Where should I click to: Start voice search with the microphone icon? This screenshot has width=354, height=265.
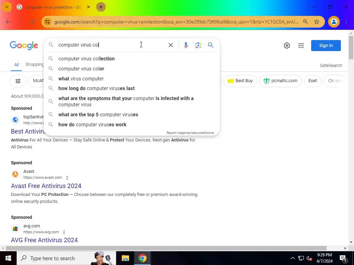coord(186,45)
